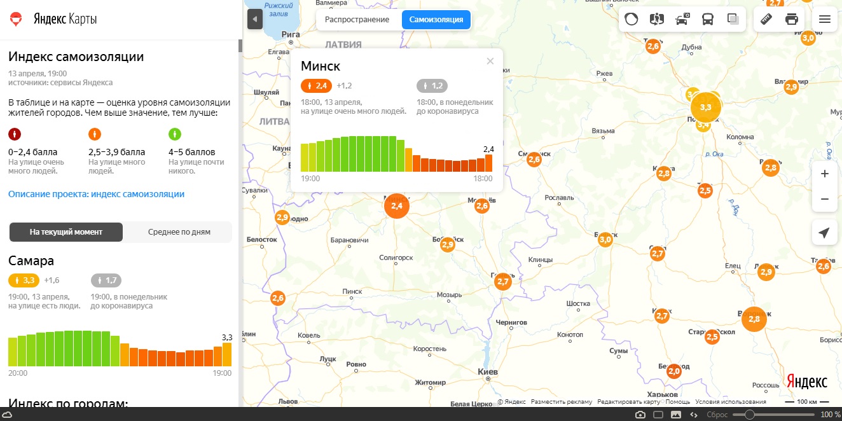Open 'Описание проекта: индекс самоизоляции' link
The image size is (842, 421).
tap(96, 194)
